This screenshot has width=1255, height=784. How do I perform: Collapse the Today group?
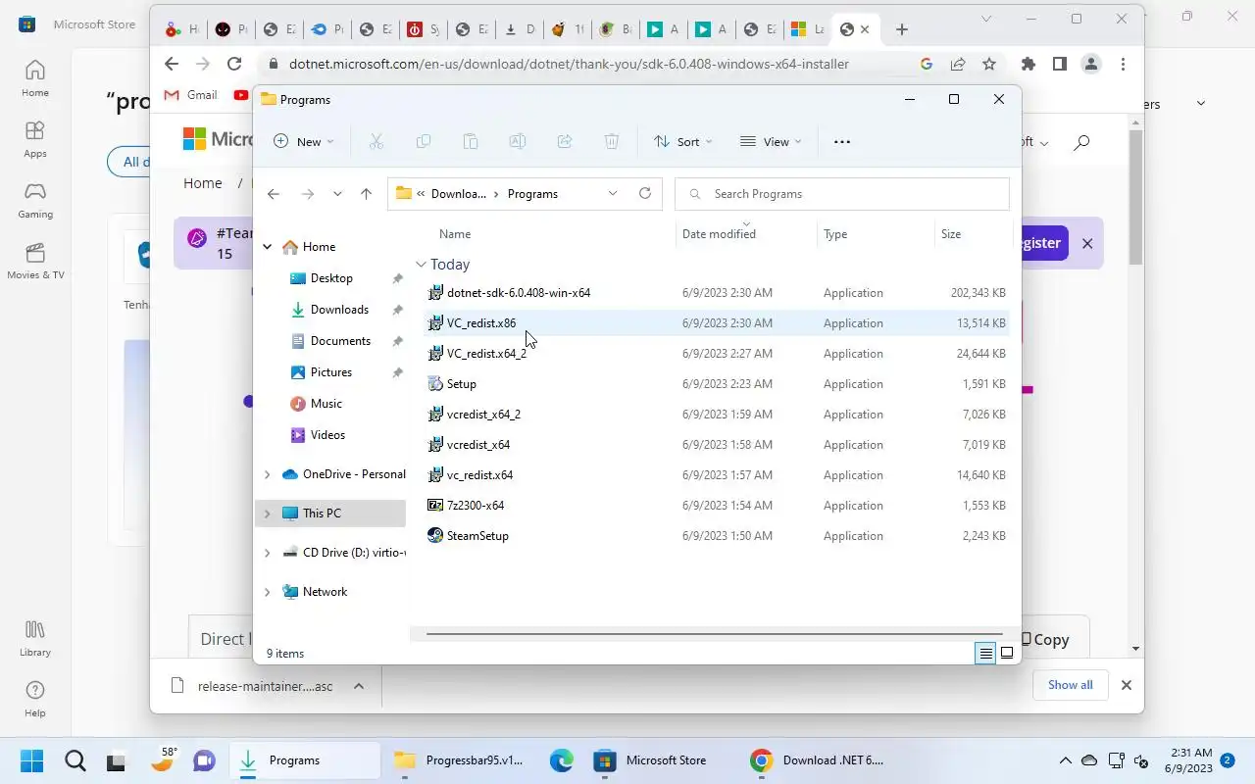421,265
